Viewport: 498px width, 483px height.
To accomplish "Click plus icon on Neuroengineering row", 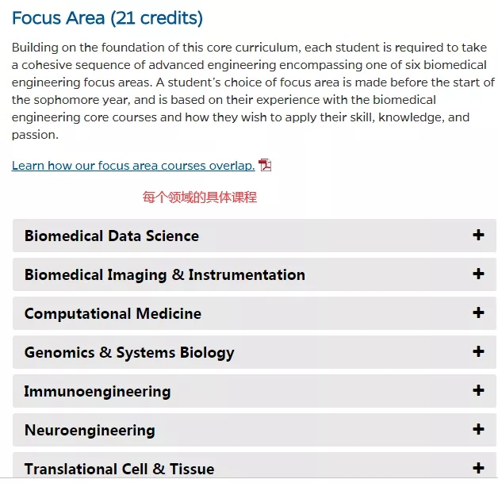I will [x=478, y=429].
